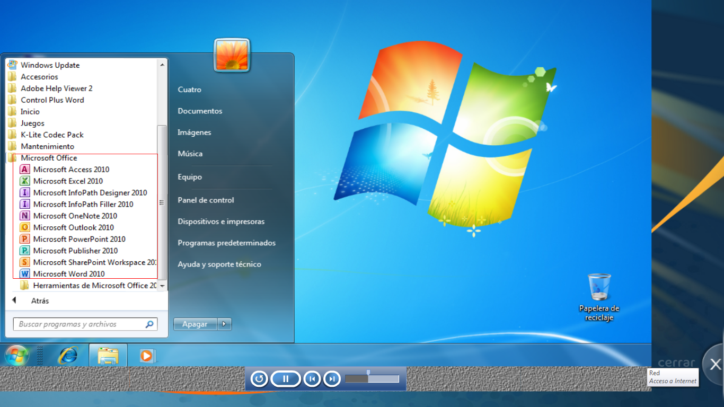
Task: Launch Microsoft OneNote 2010 icon
Action: [24, 216]
